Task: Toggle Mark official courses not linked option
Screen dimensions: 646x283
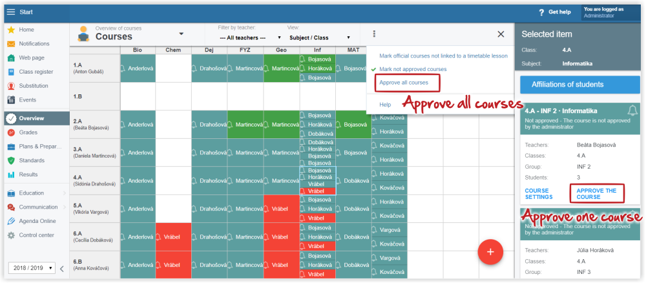Action: tap(443, 56)
